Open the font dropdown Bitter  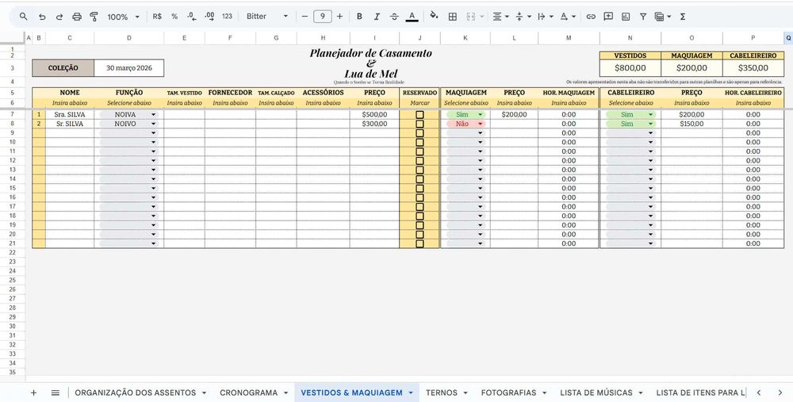pos(267,16)
